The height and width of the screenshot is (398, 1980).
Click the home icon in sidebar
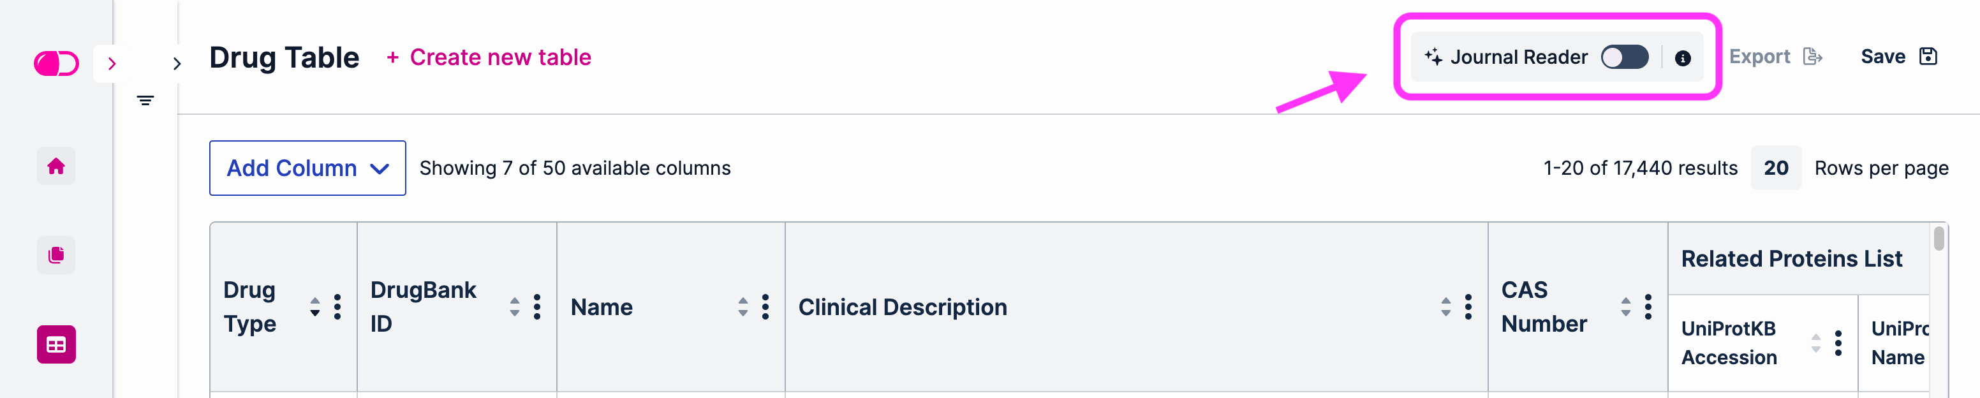pyautogui.click(x=56, y=166)
